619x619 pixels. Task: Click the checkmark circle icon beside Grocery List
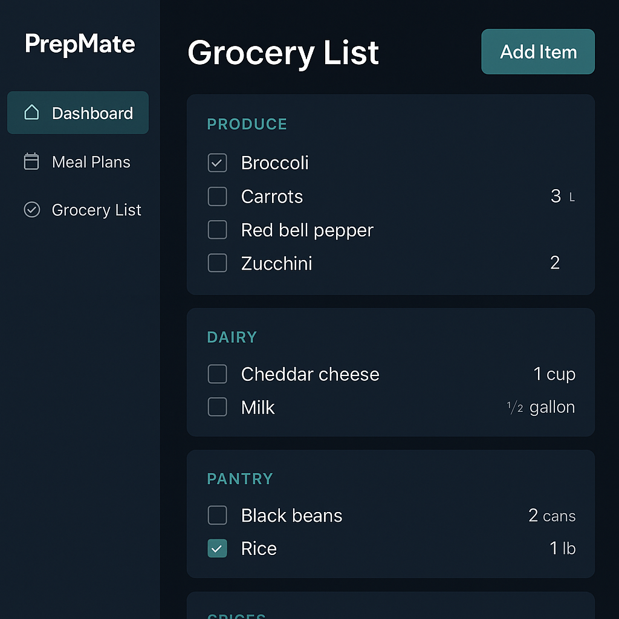click(31, 210)
